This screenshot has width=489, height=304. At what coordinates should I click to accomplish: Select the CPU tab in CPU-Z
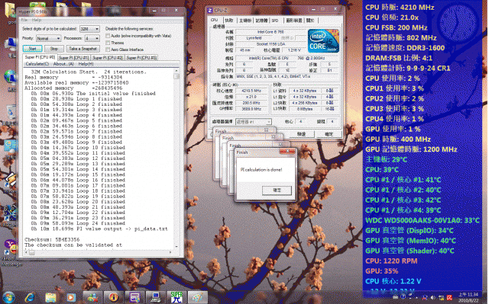pyautogui.click(x=215, y=21)
